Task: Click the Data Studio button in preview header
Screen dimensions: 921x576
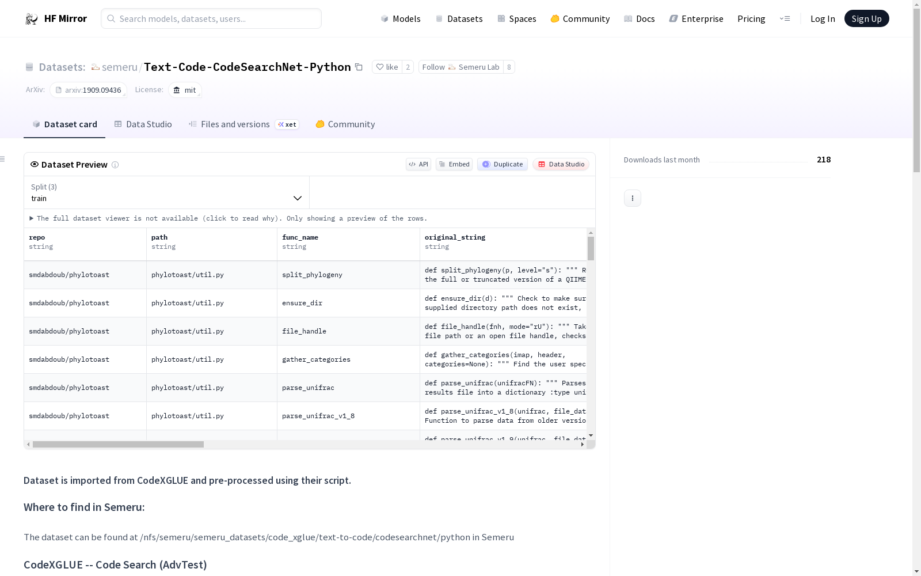Action: click(x=561, y=164)
